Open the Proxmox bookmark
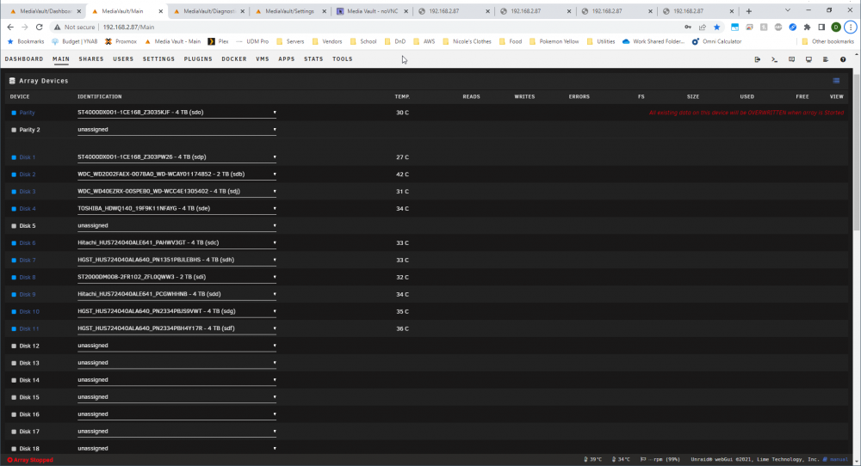The height and width of the screenshot is (466, 861). point(121,41)
